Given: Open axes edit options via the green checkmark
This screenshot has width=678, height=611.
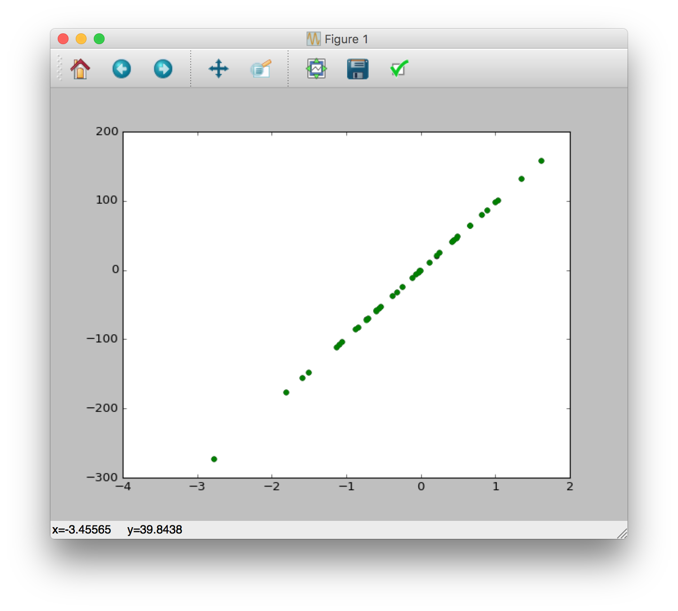Looking at the screenshot, I should coord(399,69).
